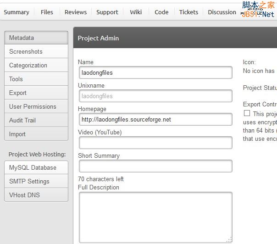The height and width of the screenshot is (244, 277).
Task: Open the Discussion tab
Action: 222,12
